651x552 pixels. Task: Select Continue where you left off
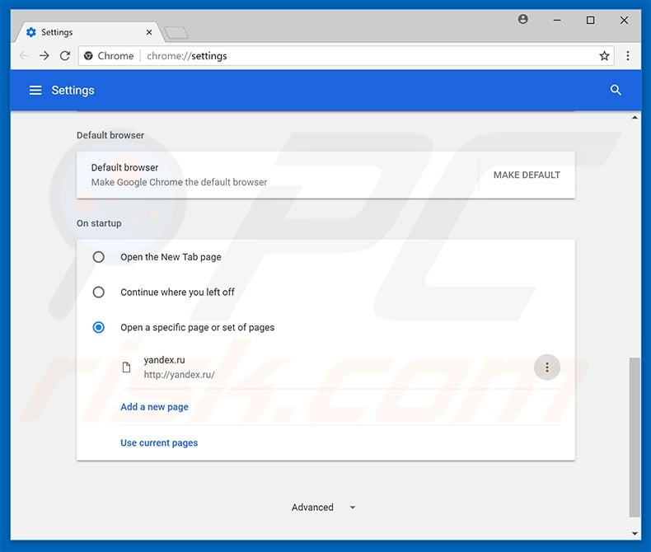click(x=98, y=292)
